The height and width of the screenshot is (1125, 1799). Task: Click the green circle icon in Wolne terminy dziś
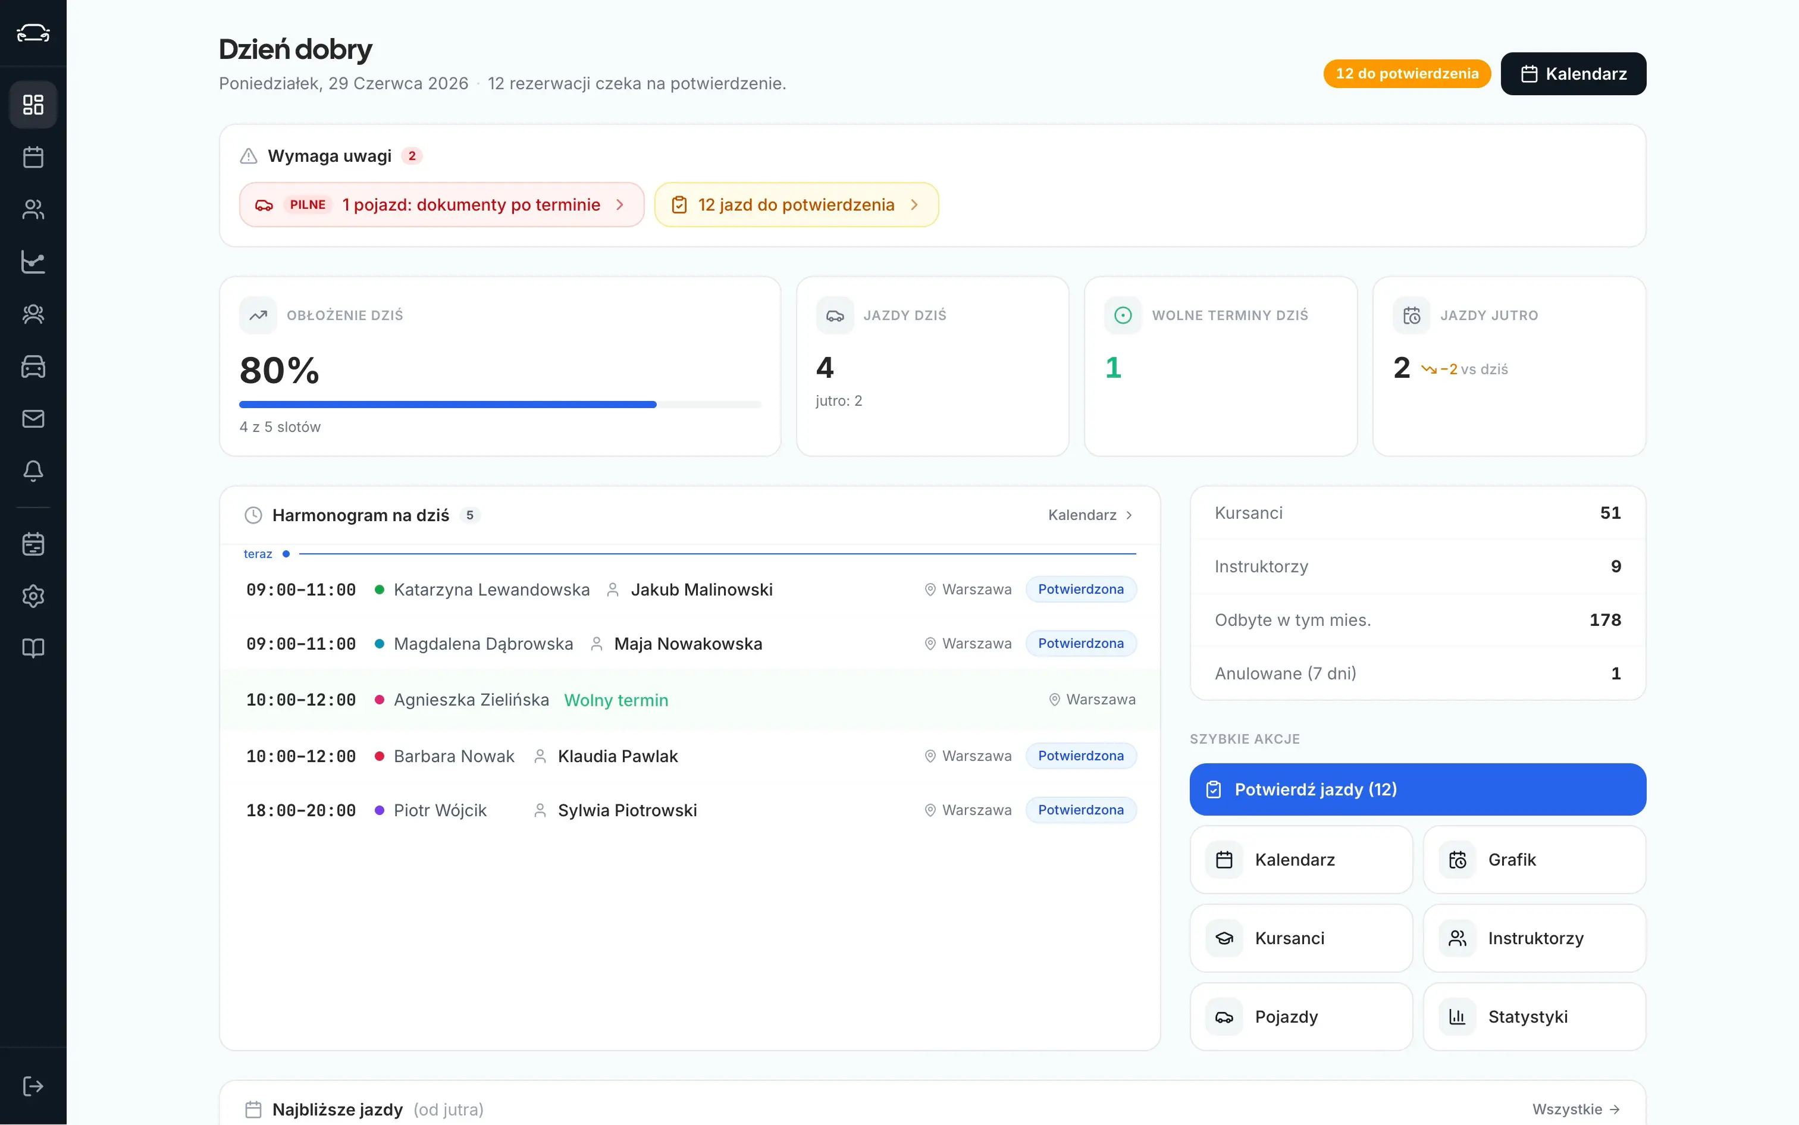(1123, 315)
